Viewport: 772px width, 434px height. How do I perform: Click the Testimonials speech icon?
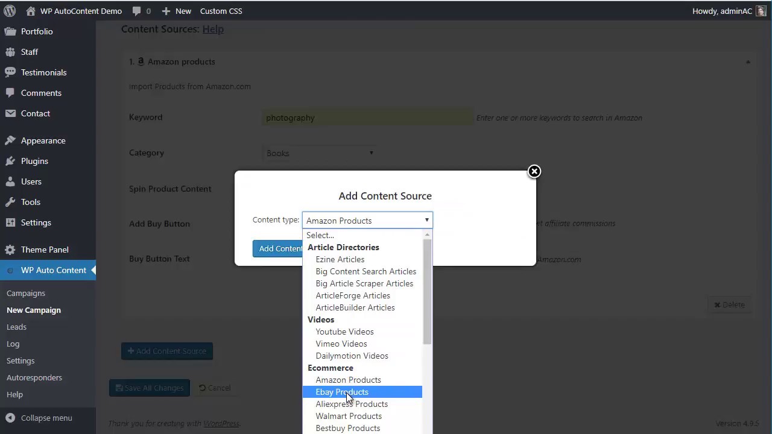click(x=10, y=72)
